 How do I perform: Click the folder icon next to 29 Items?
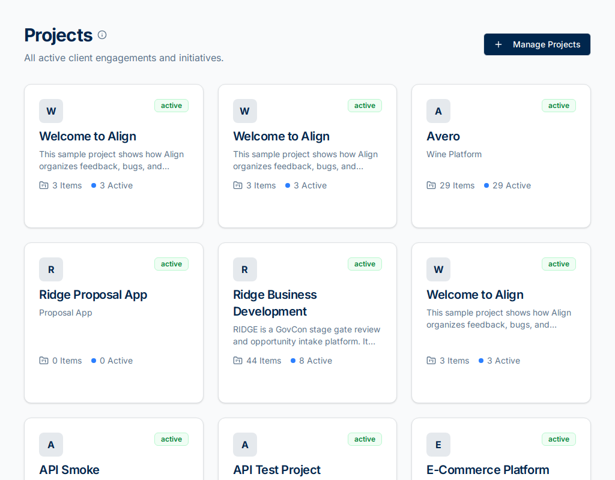click(x=431, y=185)
